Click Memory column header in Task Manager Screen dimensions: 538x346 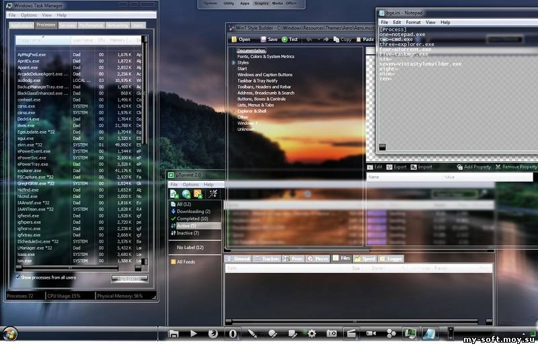[x=121, y=40]
